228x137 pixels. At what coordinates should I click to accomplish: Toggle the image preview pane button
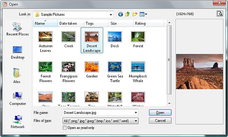[x=220, y=14]
